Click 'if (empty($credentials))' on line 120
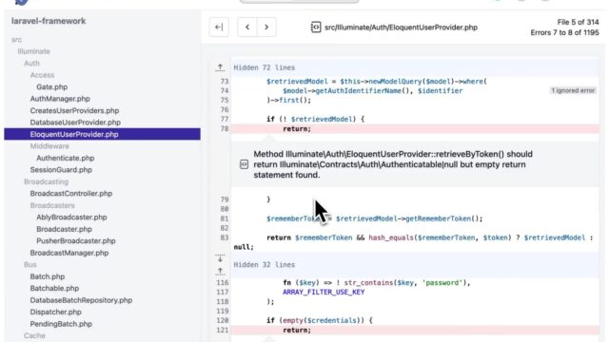 [320, 320]
